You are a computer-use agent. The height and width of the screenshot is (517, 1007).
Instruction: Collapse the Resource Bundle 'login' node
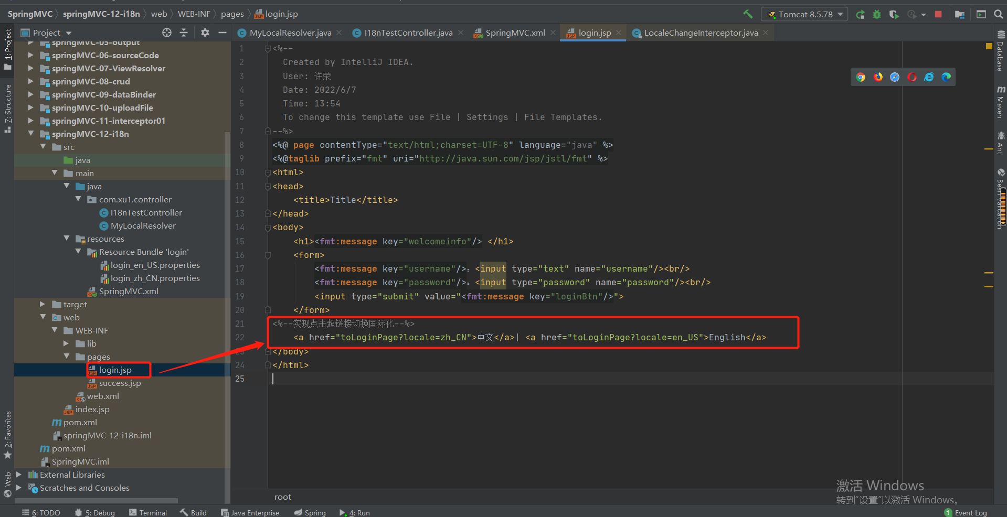78,251
